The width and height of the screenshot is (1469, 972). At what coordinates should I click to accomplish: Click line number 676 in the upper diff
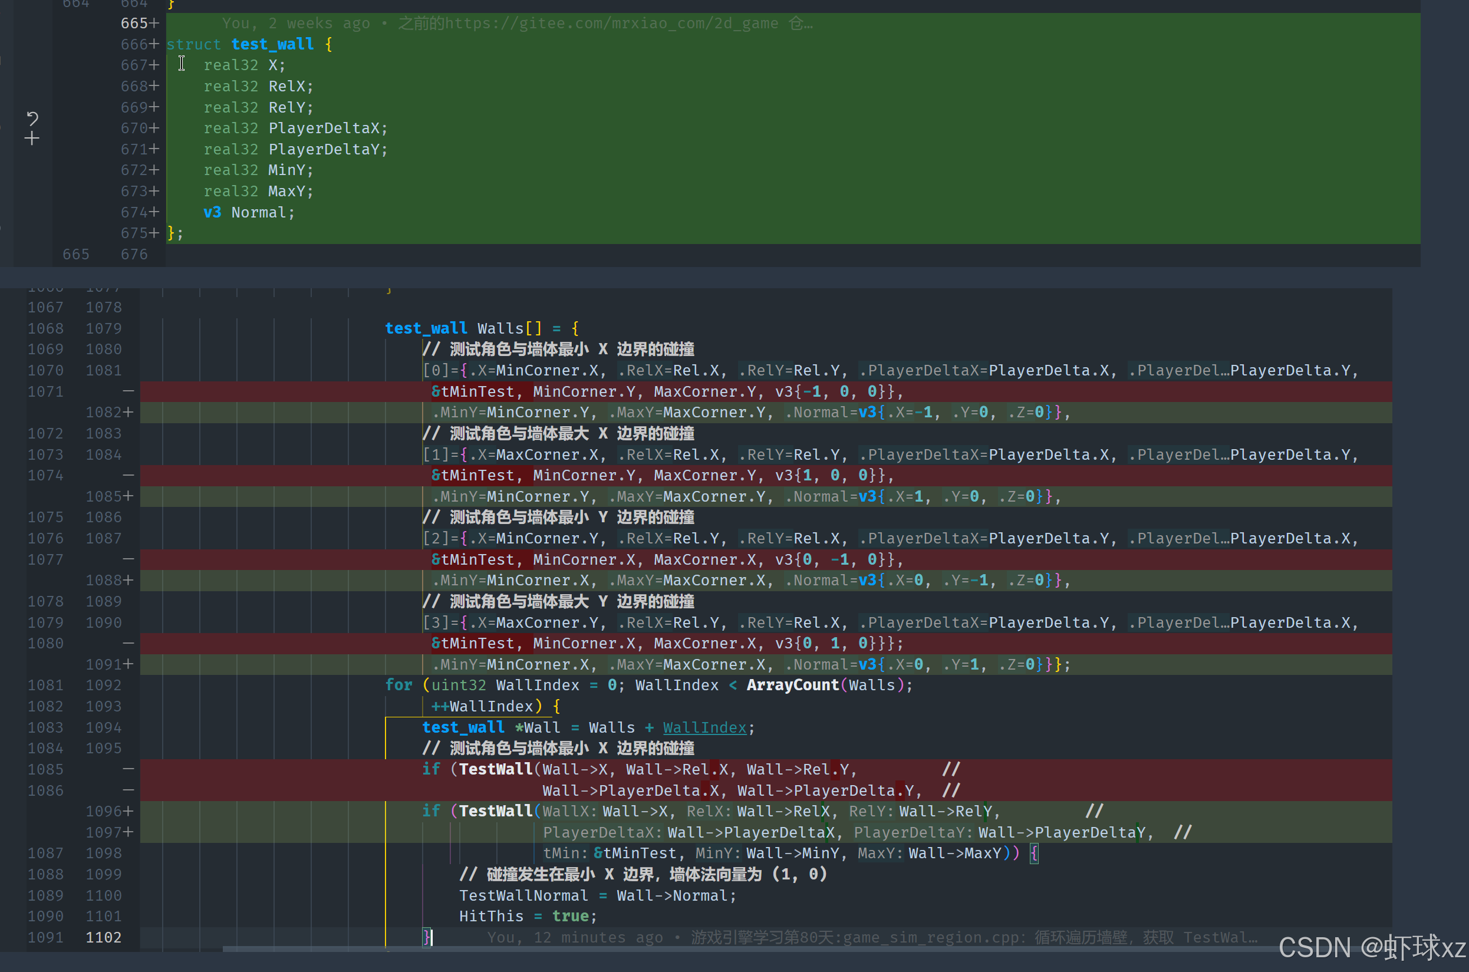134,254
